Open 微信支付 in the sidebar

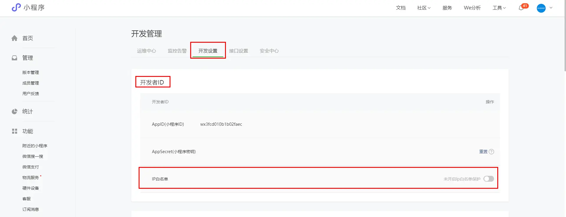31,167
